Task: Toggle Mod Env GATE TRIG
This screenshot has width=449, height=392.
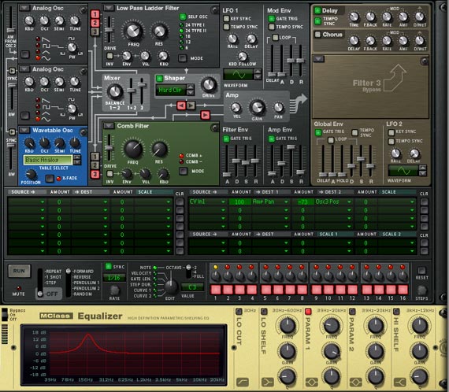Action: tap(271, 19)
